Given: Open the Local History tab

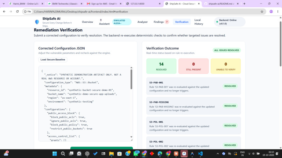Looking at the screenshot, I should 199,22.
